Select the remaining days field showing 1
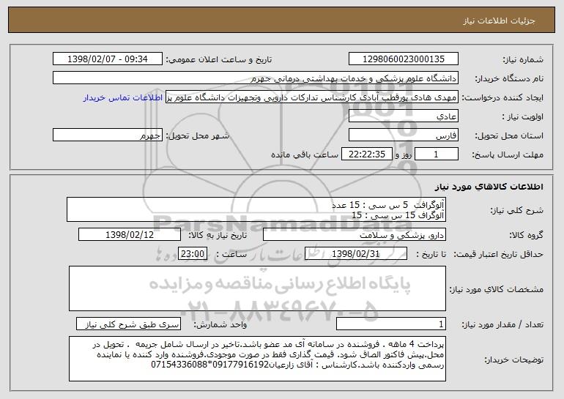The height and width of the screenshot is (399, 564). [x=437, y=154]
